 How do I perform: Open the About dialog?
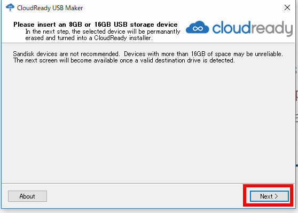[27, 196]
